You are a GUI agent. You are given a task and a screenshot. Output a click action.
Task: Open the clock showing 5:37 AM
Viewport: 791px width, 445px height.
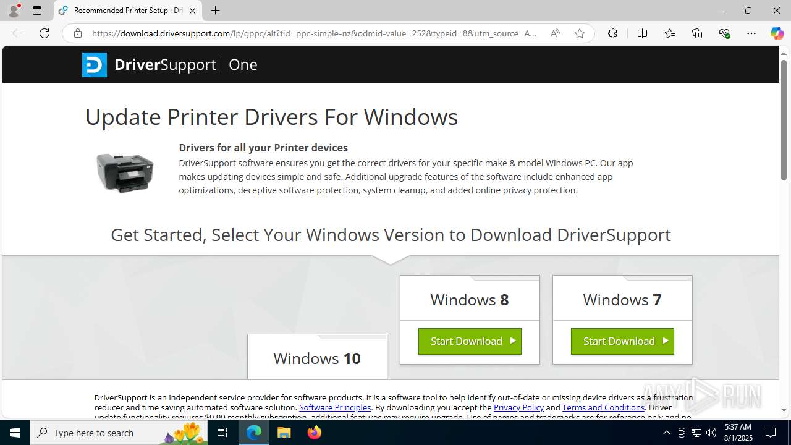pyautogui.click(x=739, y=433)
